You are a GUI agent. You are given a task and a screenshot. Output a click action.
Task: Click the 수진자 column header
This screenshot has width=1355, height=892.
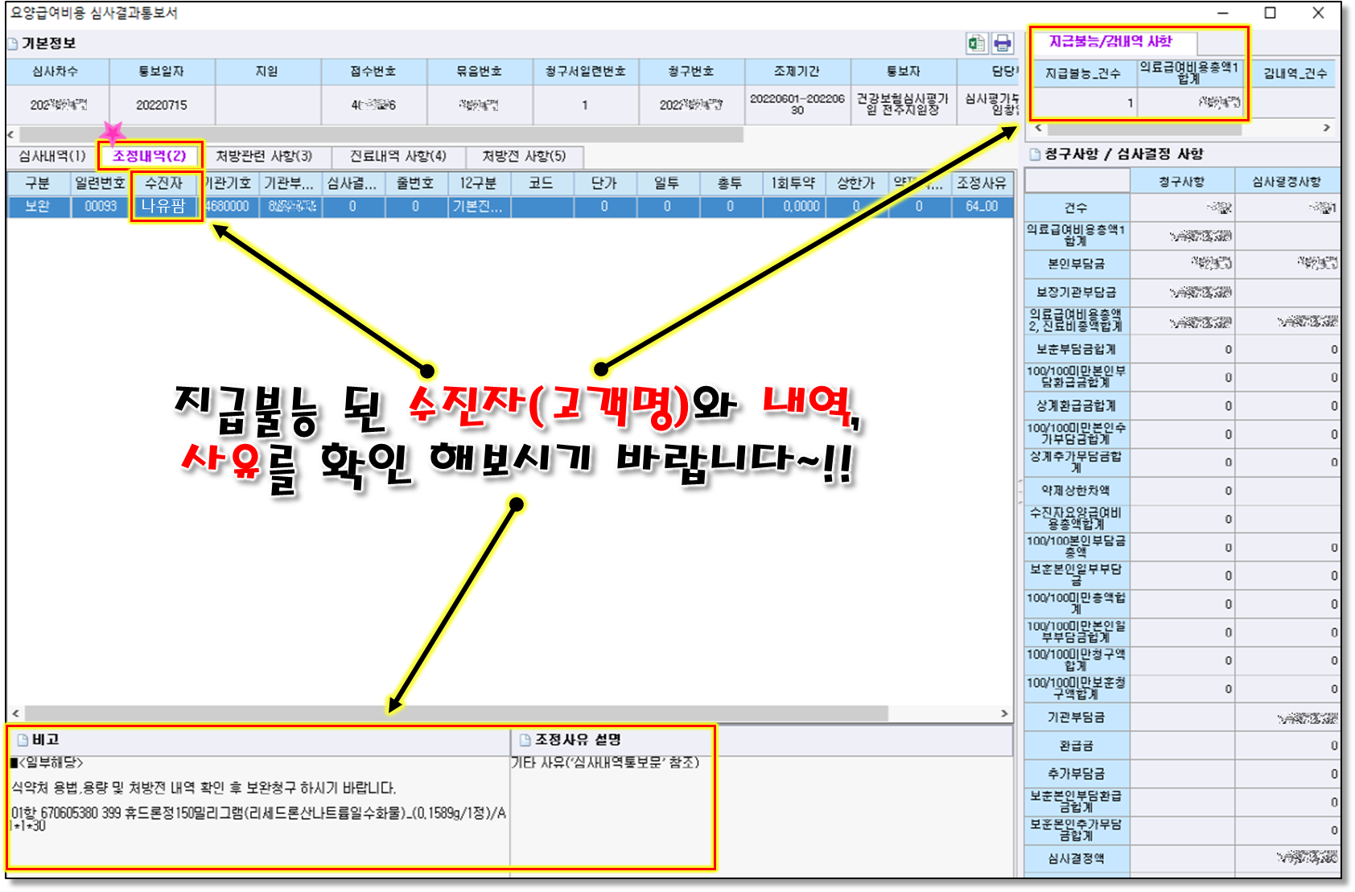pos(164,183)
